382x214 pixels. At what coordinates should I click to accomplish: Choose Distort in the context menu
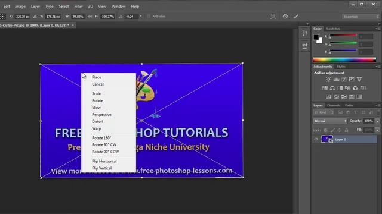[x=98, y=121]
